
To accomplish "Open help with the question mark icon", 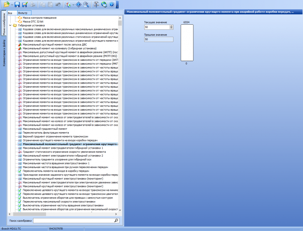I will coord(112,4).
